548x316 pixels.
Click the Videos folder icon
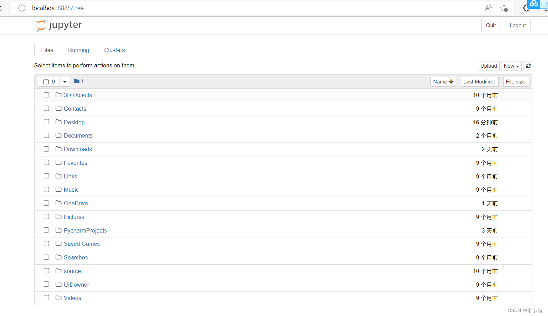pyautogui.click(x=58, y=297)
